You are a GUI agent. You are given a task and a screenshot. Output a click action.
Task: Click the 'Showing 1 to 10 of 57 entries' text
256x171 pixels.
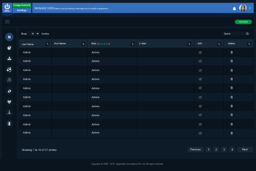(39, 150)
